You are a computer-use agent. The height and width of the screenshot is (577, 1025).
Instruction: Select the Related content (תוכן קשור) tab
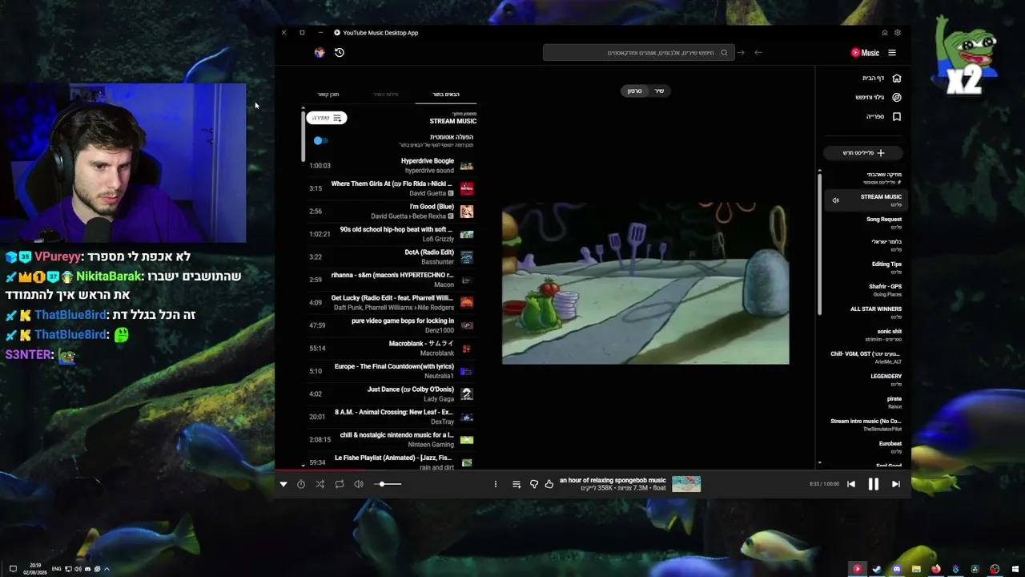pos(328,95)
